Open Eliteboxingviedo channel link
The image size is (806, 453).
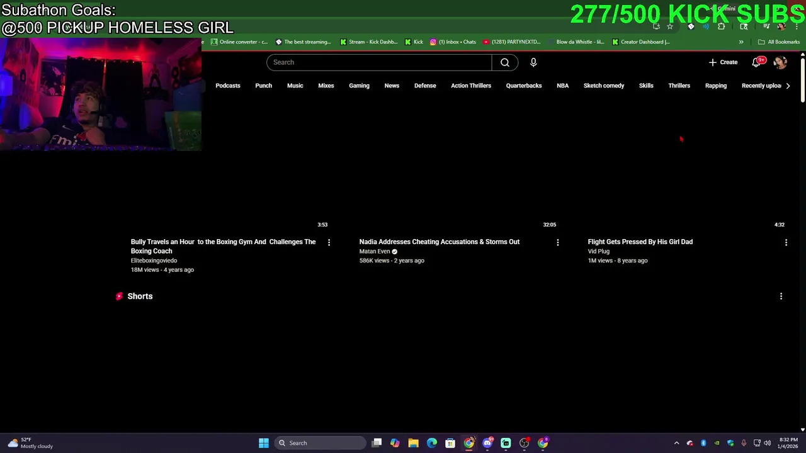tap(154, 260)
